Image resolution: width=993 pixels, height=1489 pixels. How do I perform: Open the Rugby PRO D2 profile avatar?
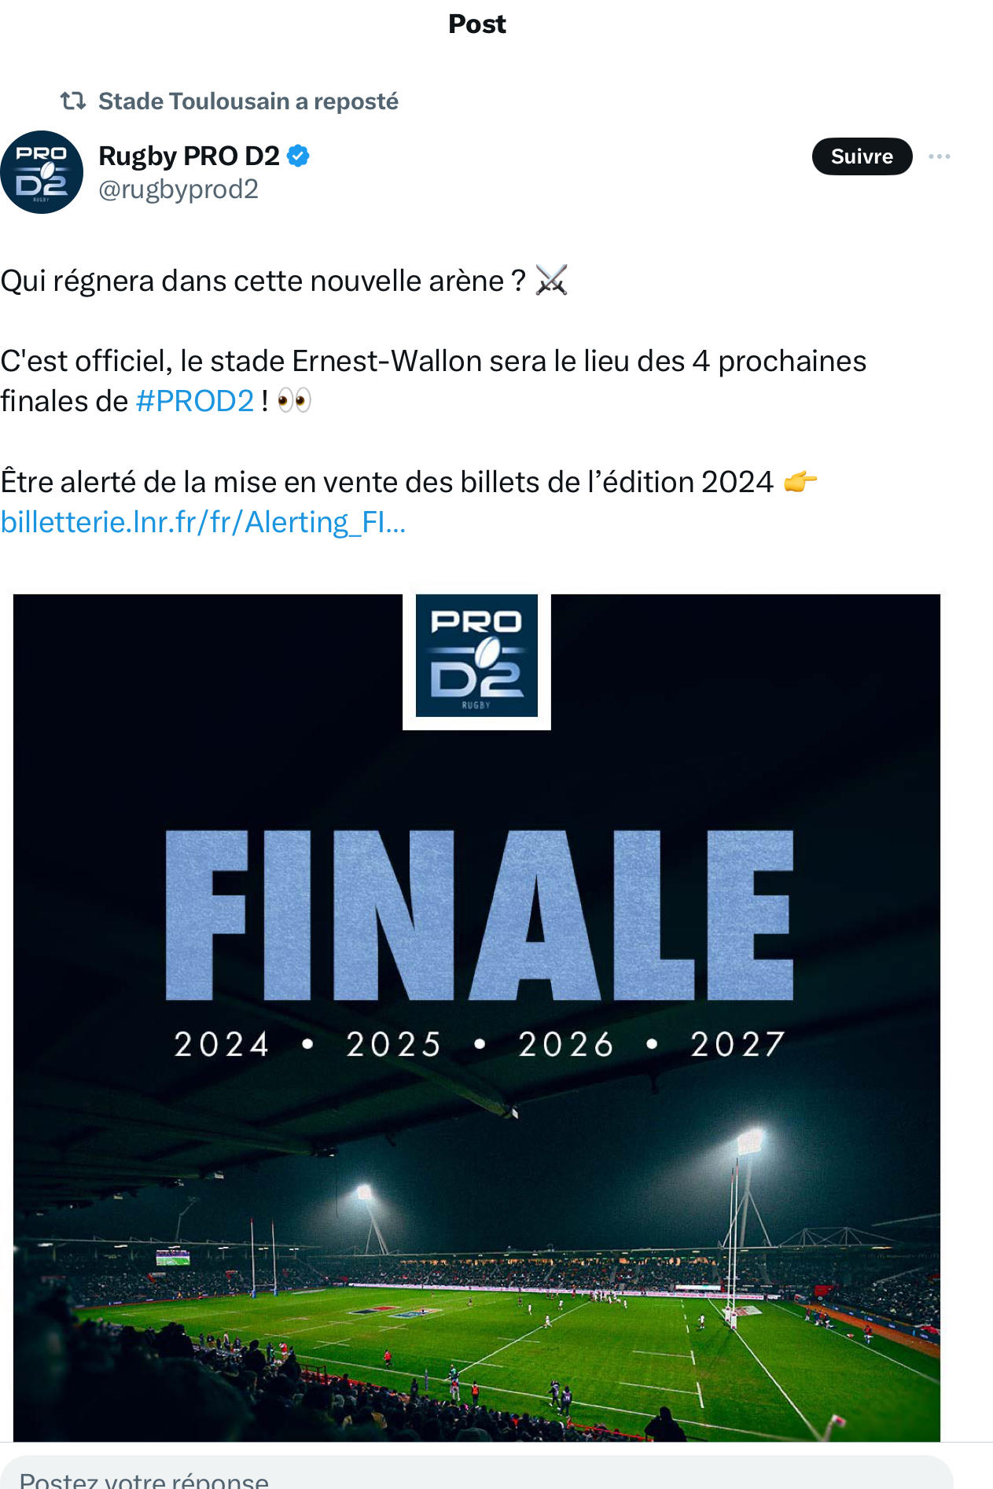pyautogui.click(x=42, y=172)
